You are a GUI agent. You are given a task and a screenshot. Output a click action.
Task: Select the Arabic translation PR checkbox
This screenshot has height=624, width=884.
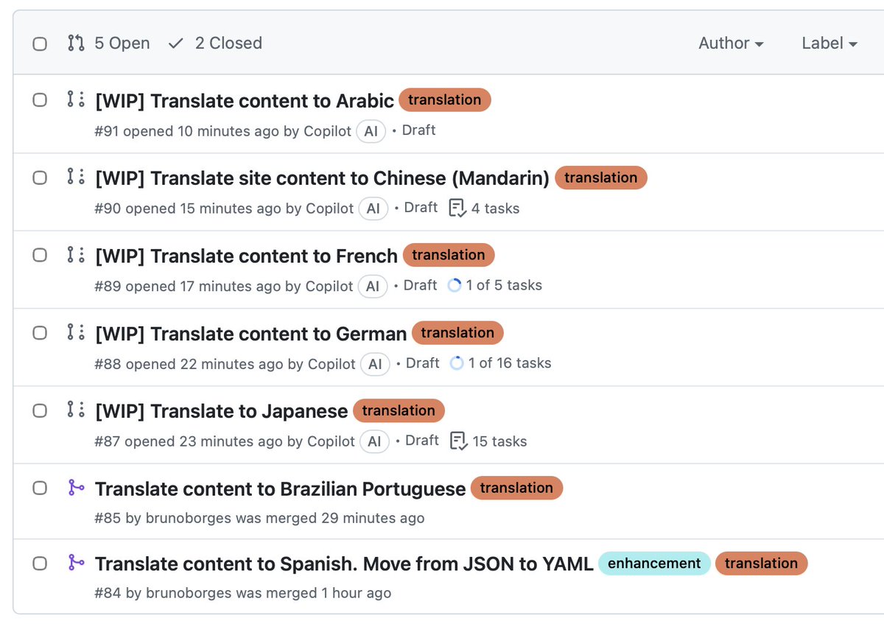pyautogui.click(x=40, y=99)
